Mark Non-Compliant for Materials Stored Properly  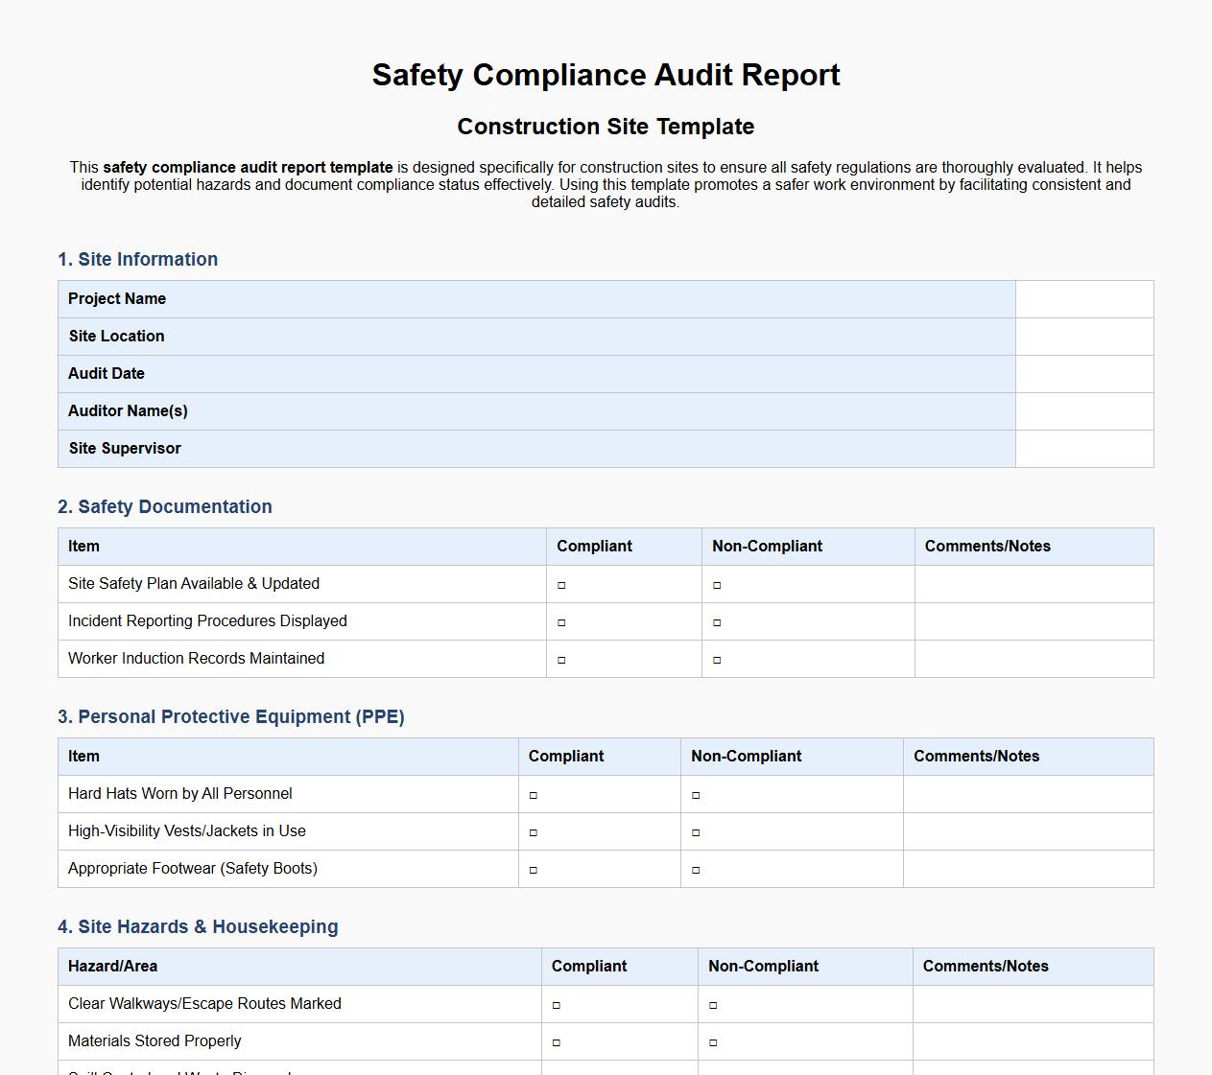click(710, 1041)
